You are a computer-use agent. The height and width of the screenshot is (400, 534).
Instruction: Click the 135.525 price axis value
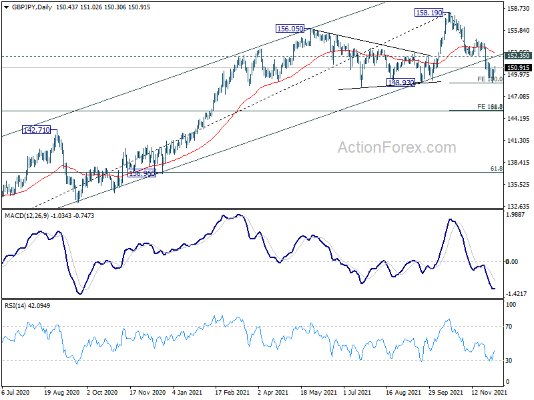519,185
